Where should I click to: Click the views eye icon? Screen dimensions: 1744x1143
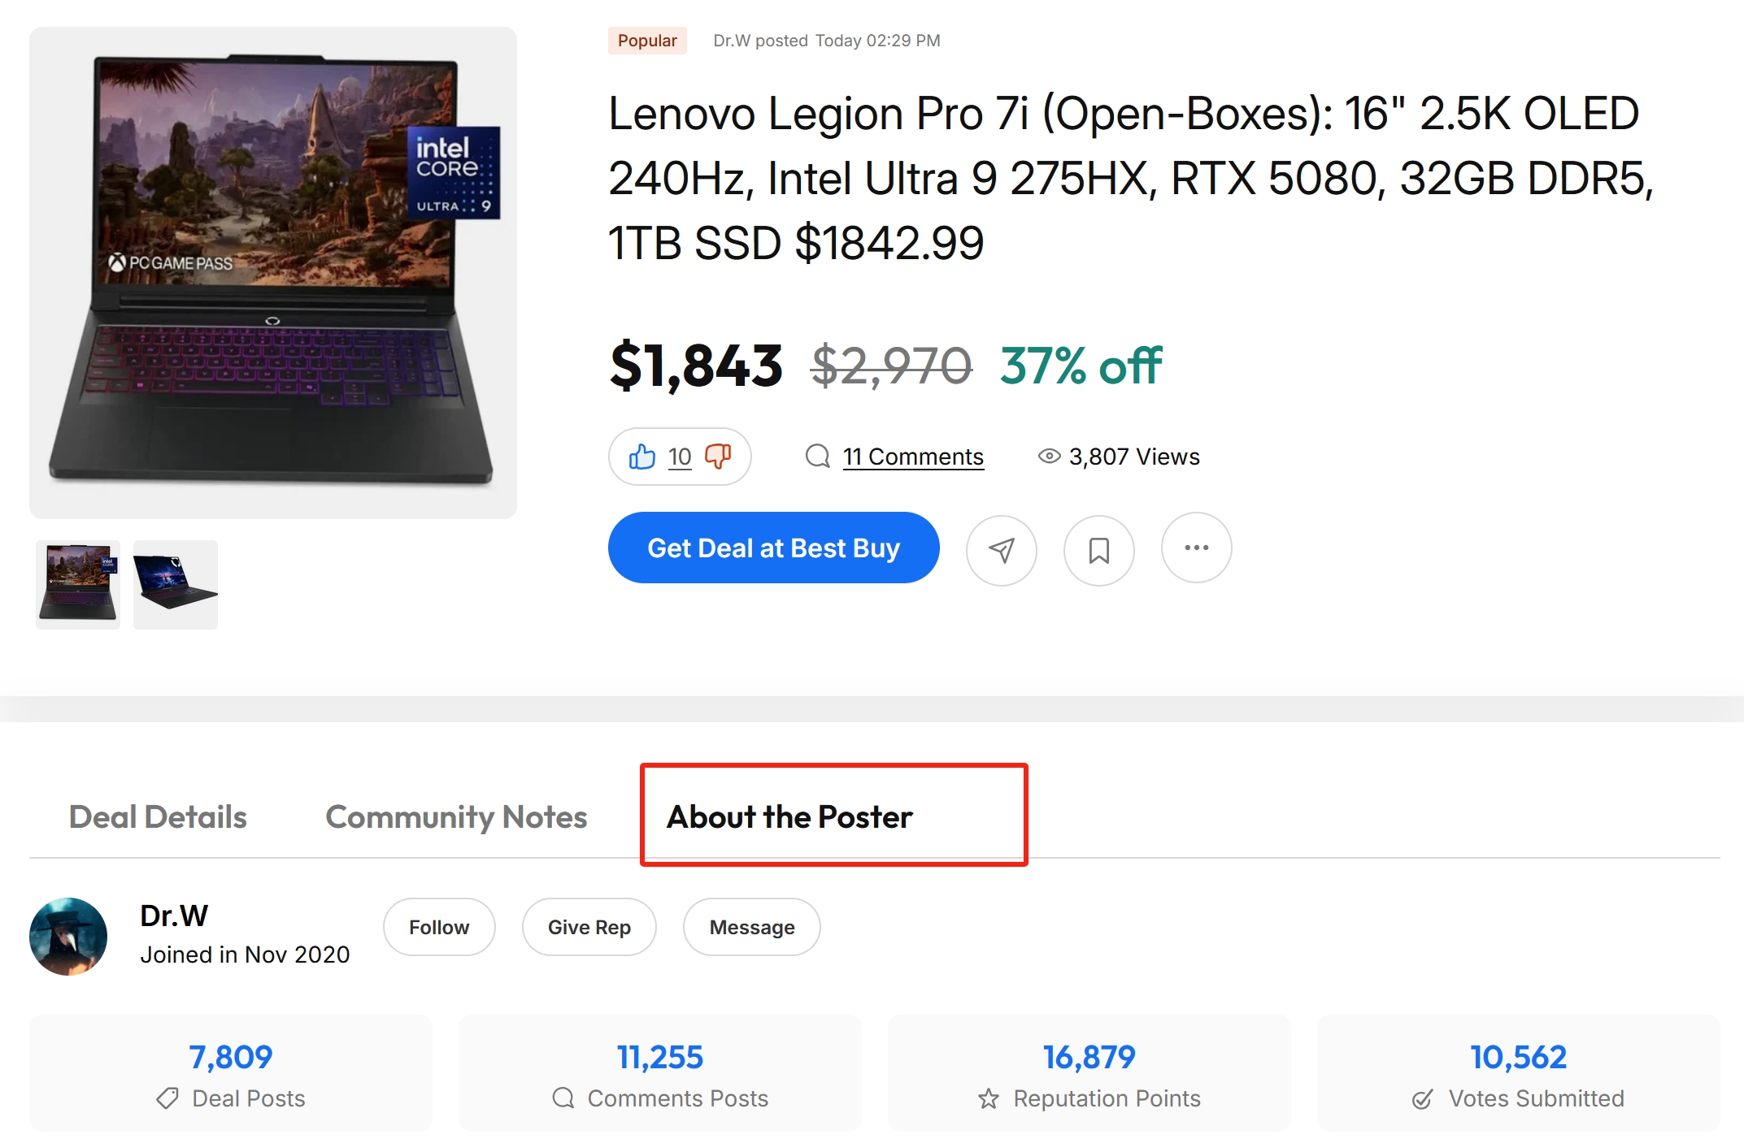1049,457
